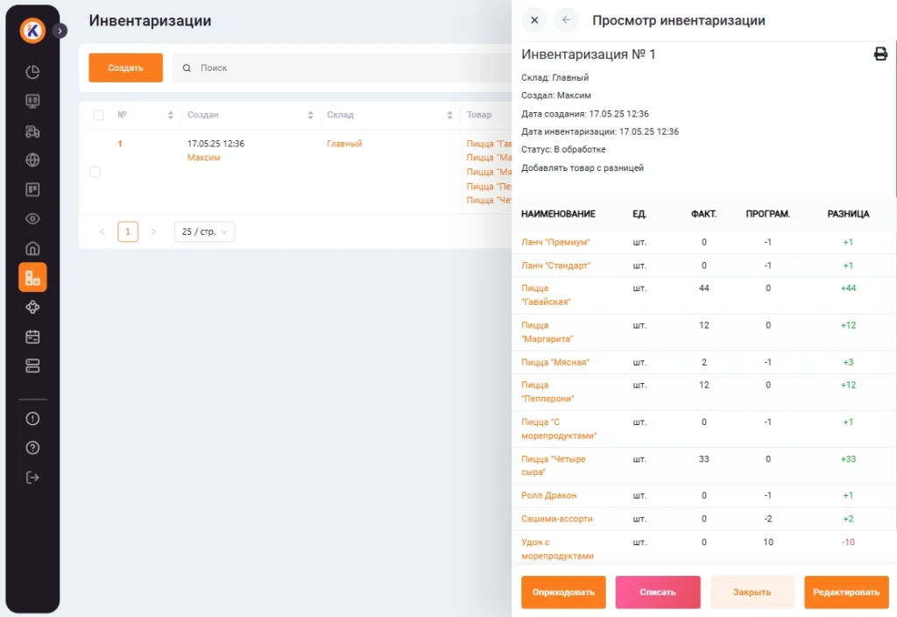Tick the select-all checkbox in table header

pyautogui.click(x=98, y=115)
